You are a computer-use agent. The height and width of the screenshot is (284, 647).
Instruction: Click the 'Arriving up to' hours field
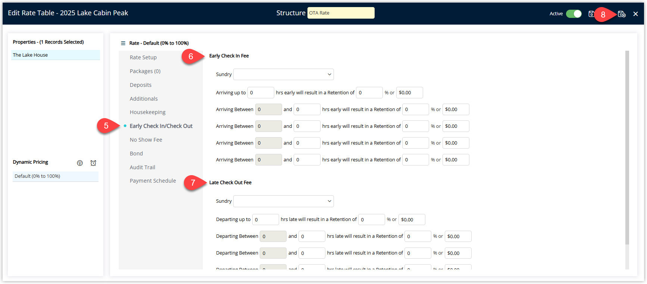261,92
